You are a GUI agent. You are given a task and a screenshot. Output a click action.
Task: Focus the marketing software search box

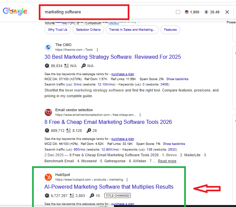coord(84,12)
